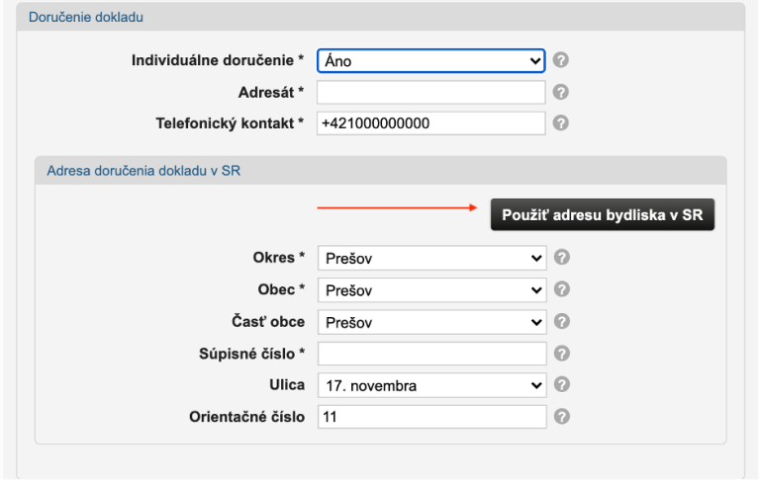
Task: Show help for Orientačné číslo field
Action: (x=562, y=417)
